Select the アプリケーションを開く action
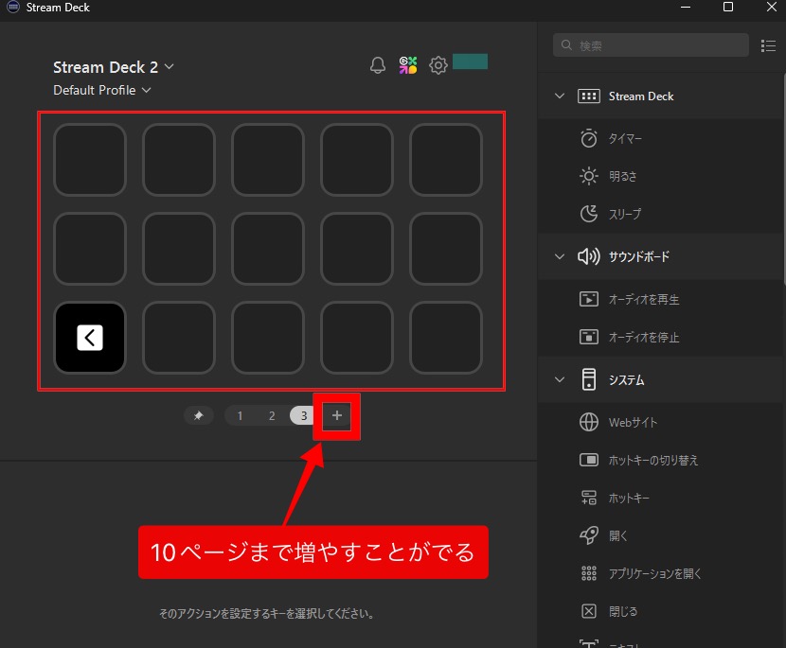Viewport: 786px width, 648px height. click(x=659, y=573)
